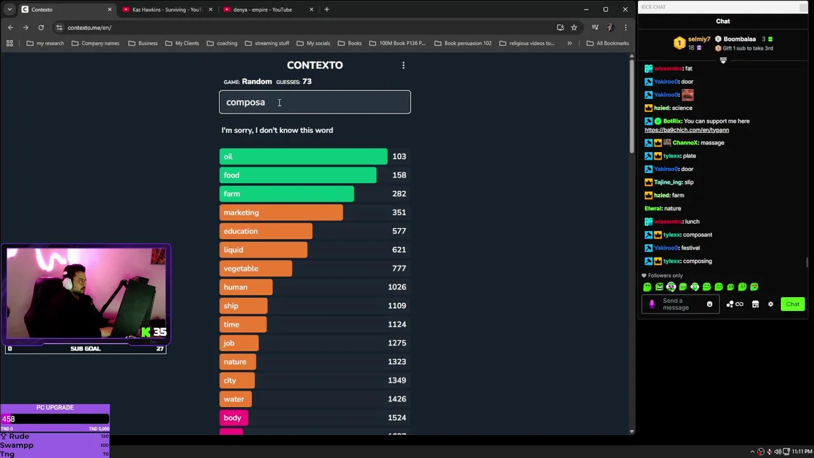Click the volume icon in the system tray
Image resolution: width=814 pixels, height=458 pixels.
pyautogui.click(x=777, y=452)
